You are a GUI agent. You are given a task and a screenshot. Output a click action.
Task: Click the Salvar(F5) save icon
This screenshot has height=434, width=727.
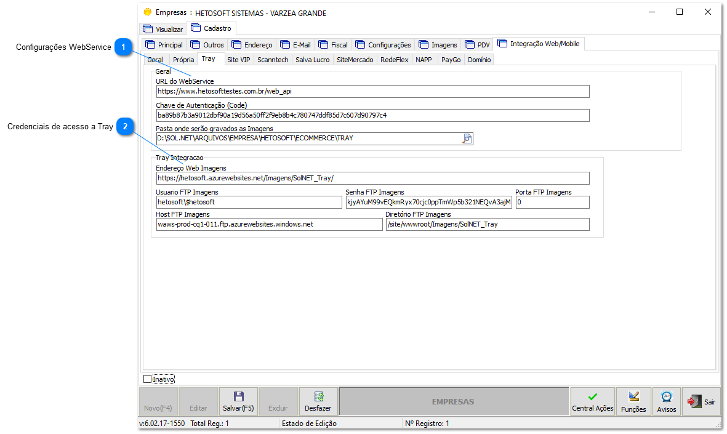(x=238, y=396)
